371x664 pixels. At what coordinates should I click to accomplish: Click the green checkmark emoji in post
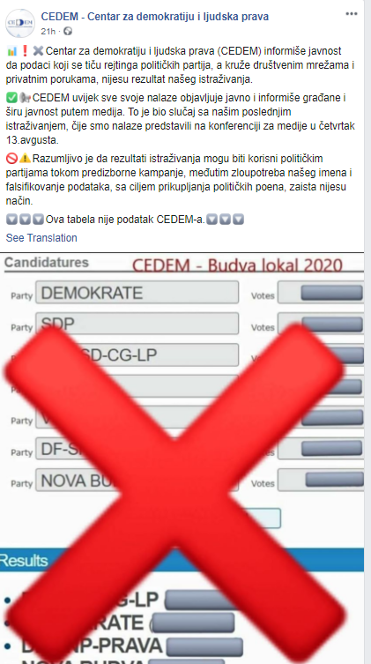11,98
